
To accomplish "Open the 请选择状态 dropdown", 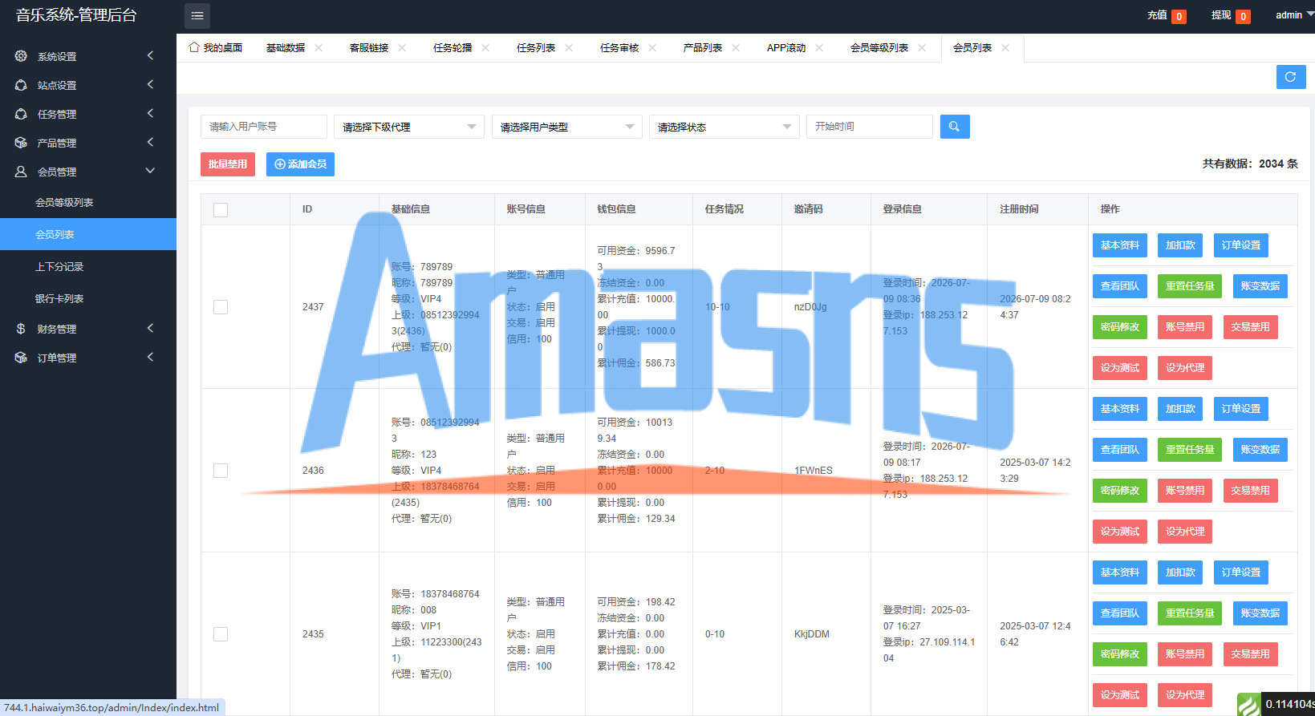I will [x=724, y=127].
